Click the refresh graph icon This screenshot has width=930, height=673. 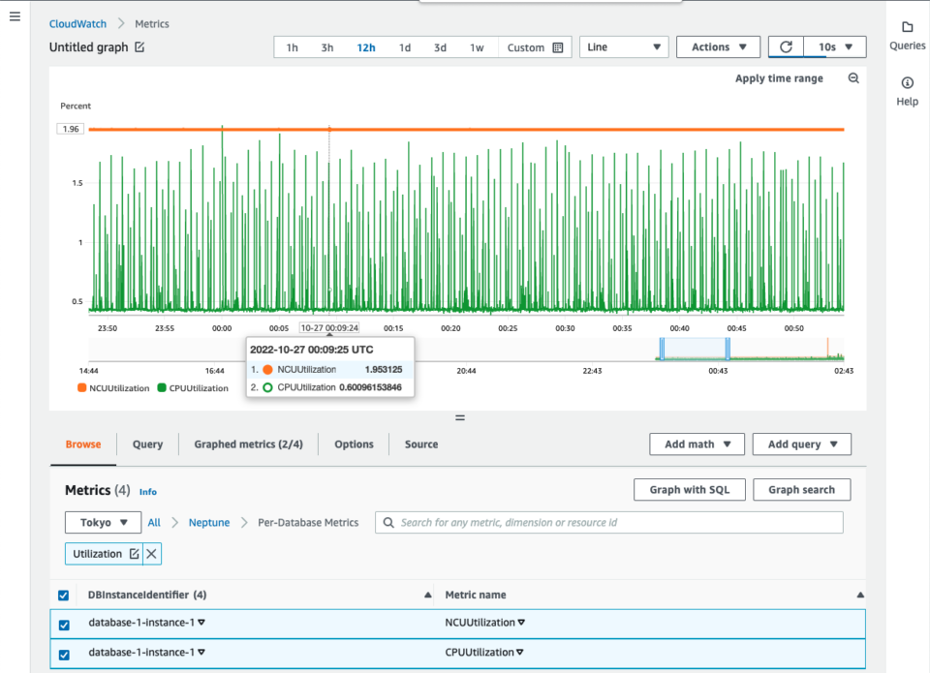tap(787, 46)
